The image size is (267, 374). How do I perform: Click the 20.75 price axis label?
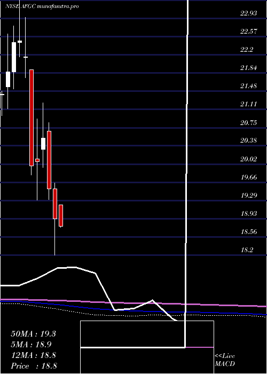249,123
